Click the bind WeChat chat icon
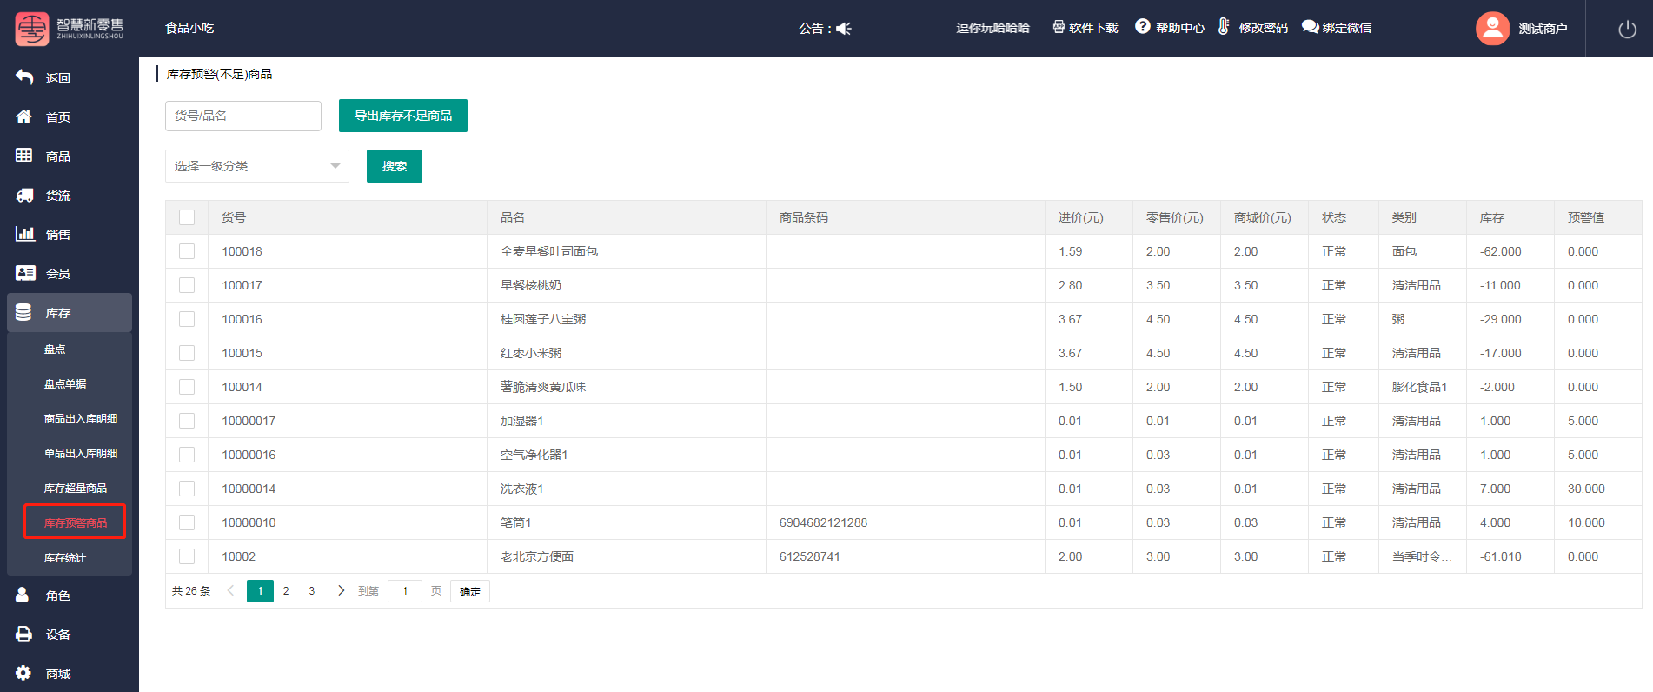Image resolution: width=1653 pixels, height=692 pixels. click(x=1310, y=27)
